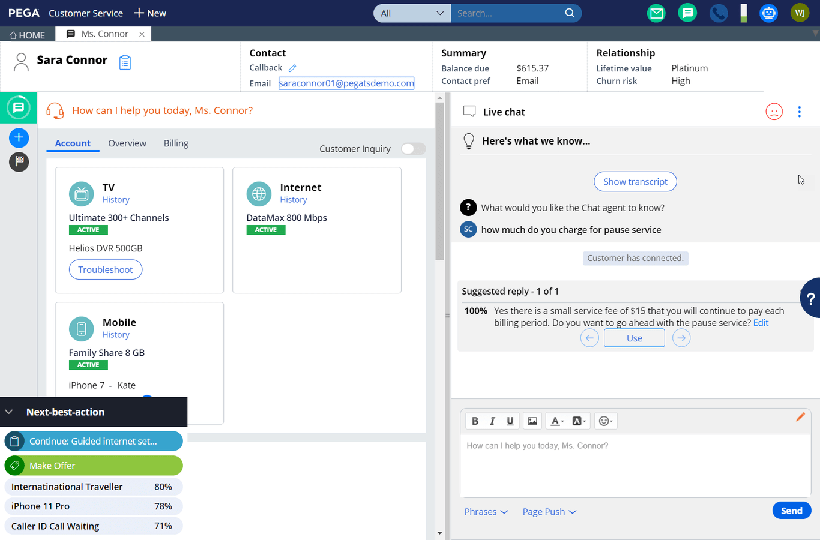Select the phone channel icon in the header
Viewport: 820px width, 540px height.
pyautogui.click(x=719, y=13)
